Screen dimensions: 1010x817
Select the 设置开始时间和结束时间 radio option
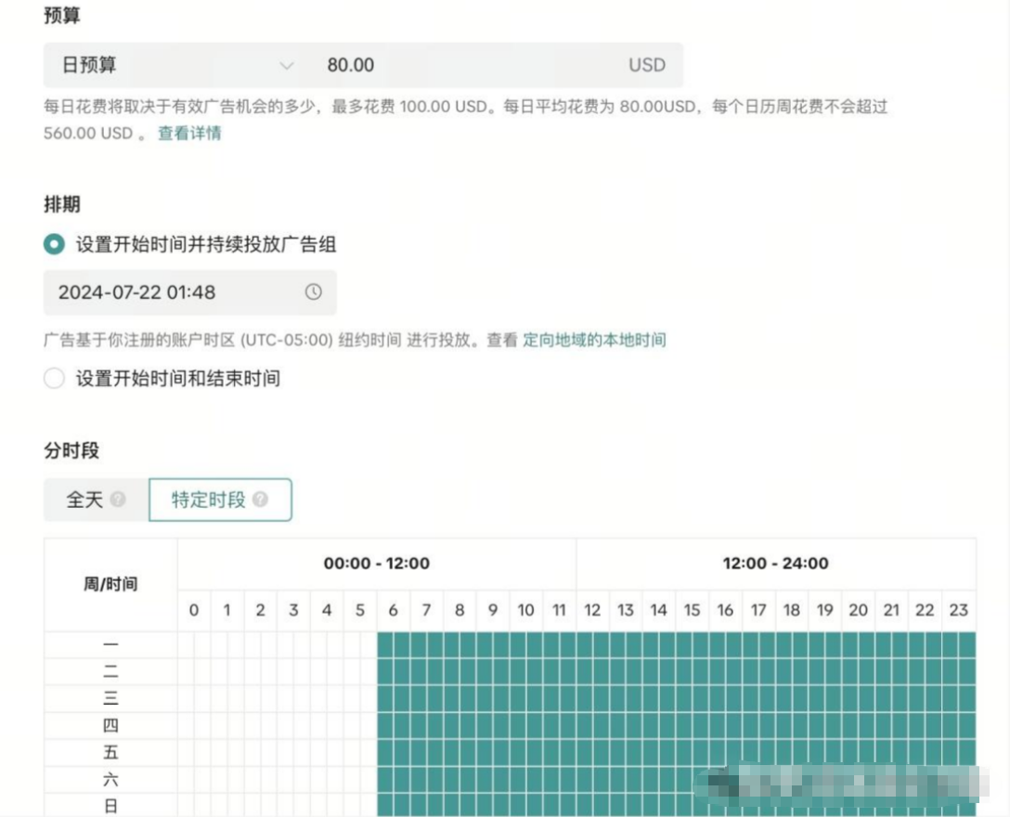tap(54, 379)
